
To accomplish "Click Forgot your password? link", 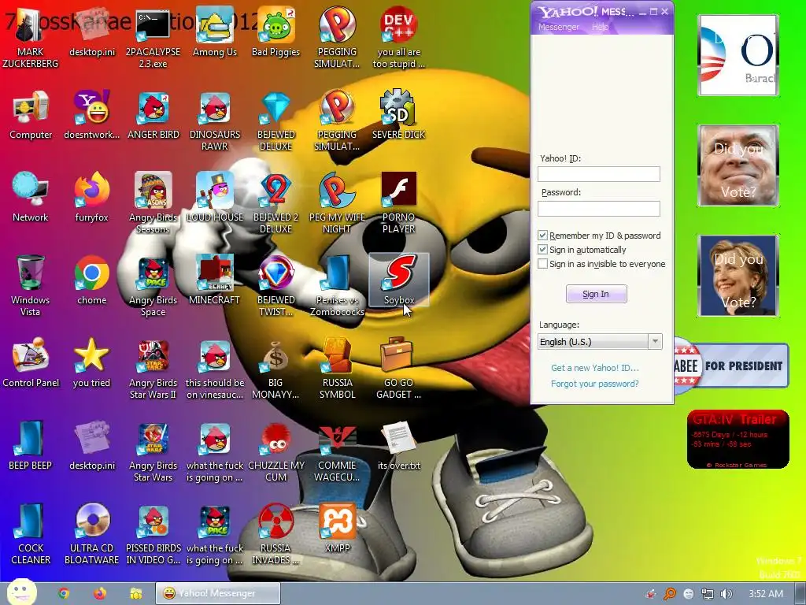I will pos(595,384).
